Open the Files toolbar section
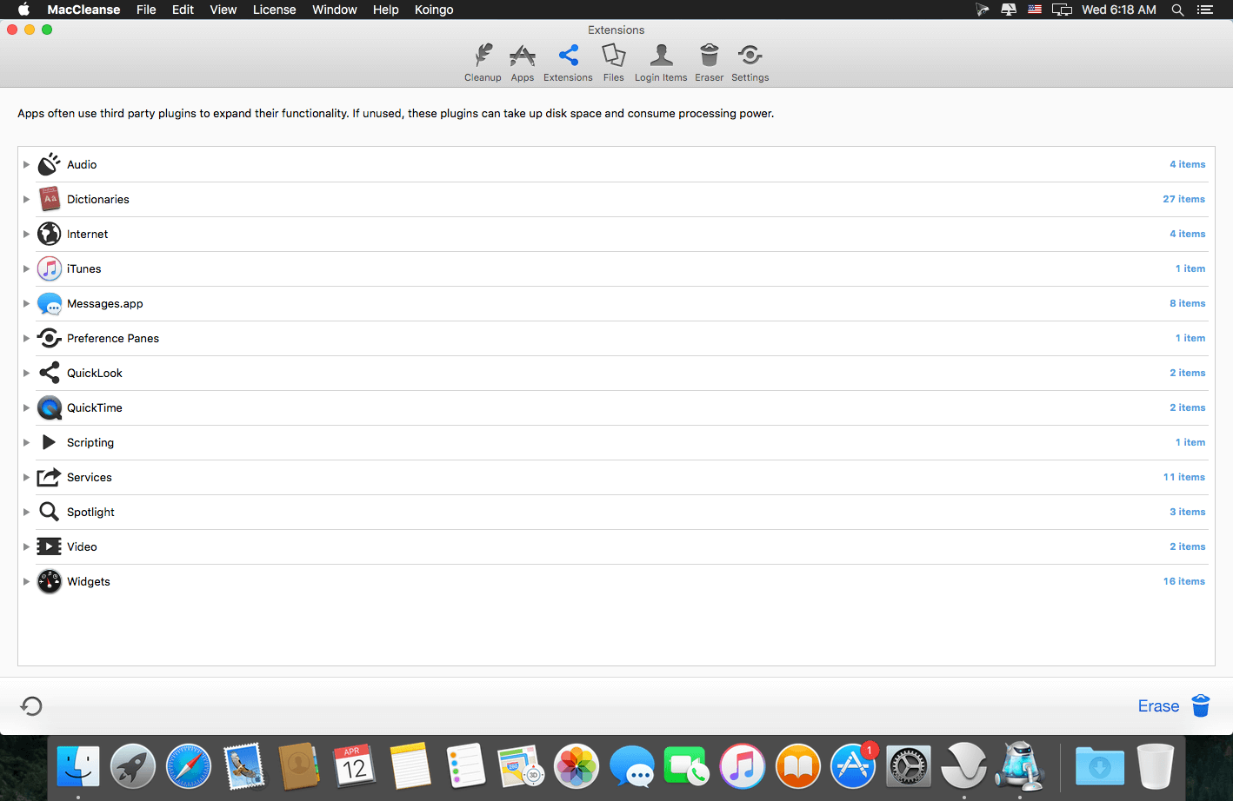The image size is (1233, 801). tap(613, 63)
